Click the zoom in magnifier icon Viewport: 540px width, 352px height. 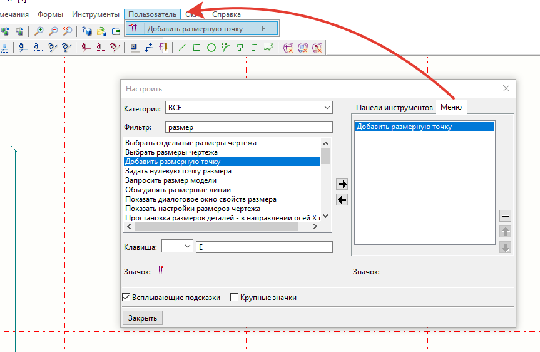point(39,31)
